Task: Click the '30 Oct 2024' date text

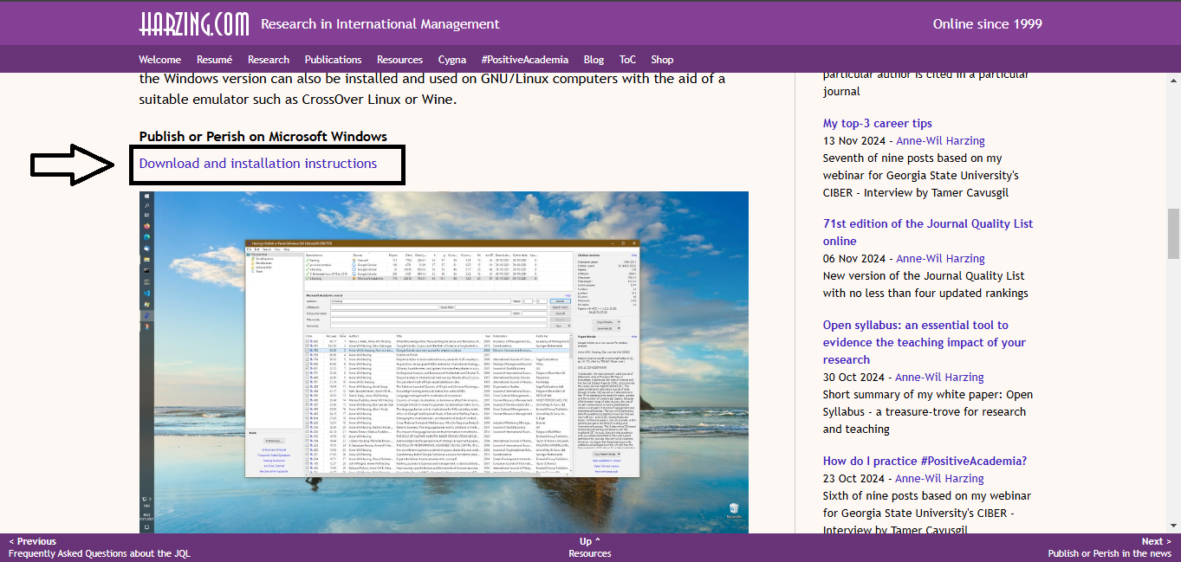Action: (x=854, y=377)
